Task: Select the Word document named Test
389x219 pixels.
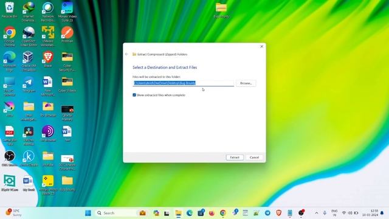Action: (67, 134)
